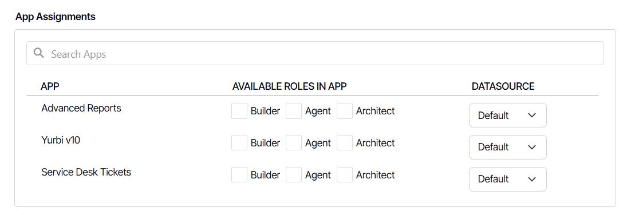Enable Builder role for Service Desk Tickets
627x215 pixels.
click(239, 175)
